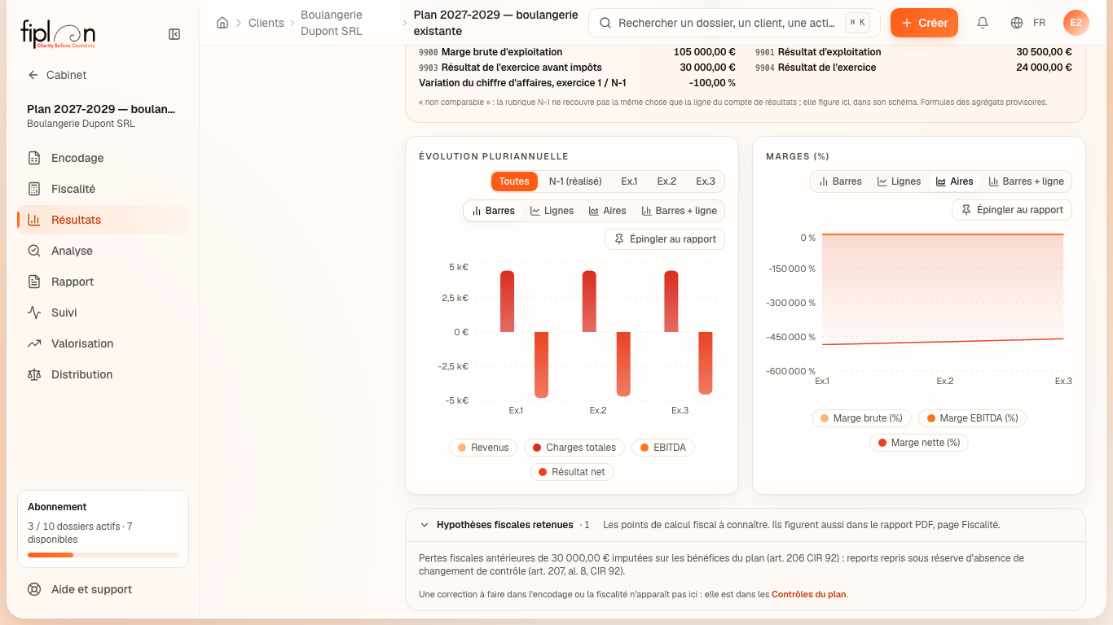Switch evolution chart to Lignes
This screenshot has height=625, width=1113.
coord(552,211)
